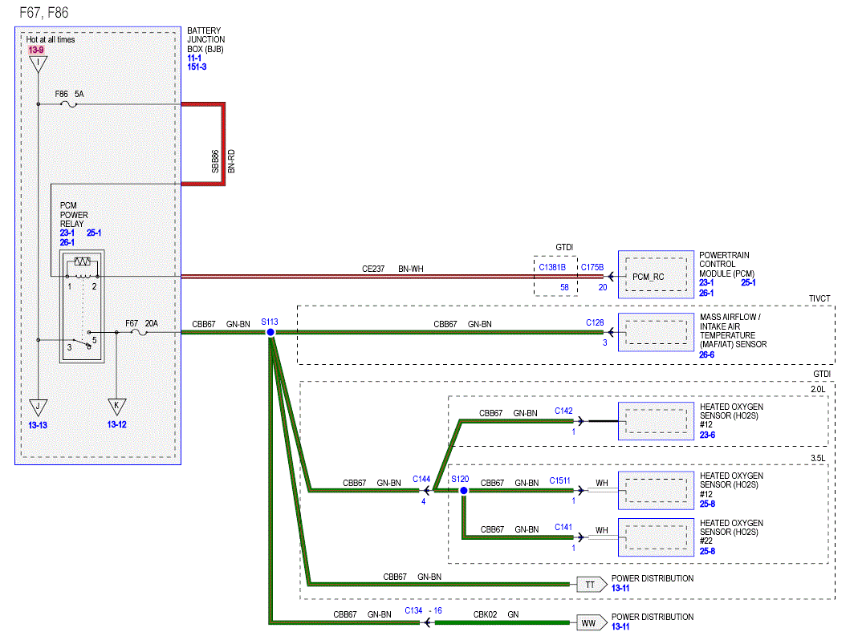Open the 23-6 heated oxygen sensor link

tap(707, 435)
